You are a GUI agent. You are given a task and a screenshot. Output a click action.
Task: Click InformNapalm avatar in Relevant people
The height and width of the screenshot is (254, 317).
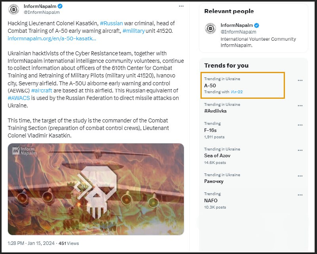(x=210, y=28)
